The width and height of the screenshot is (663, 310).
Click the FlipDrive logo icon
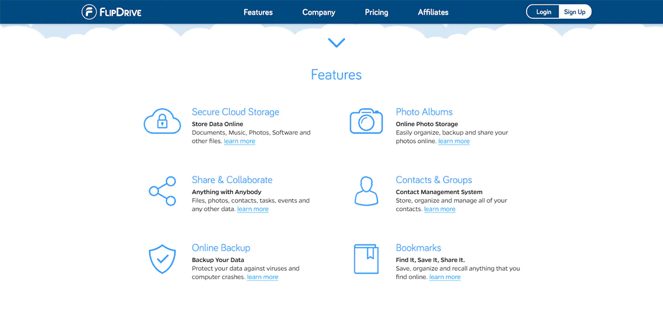pos(90,12)
